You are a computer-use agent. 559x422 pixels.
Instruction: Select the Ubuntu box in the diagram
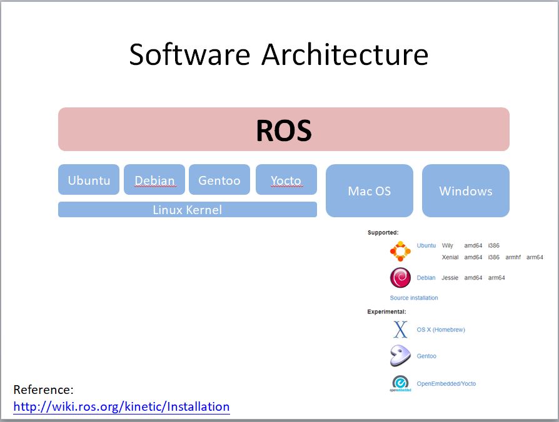[88, 180]
